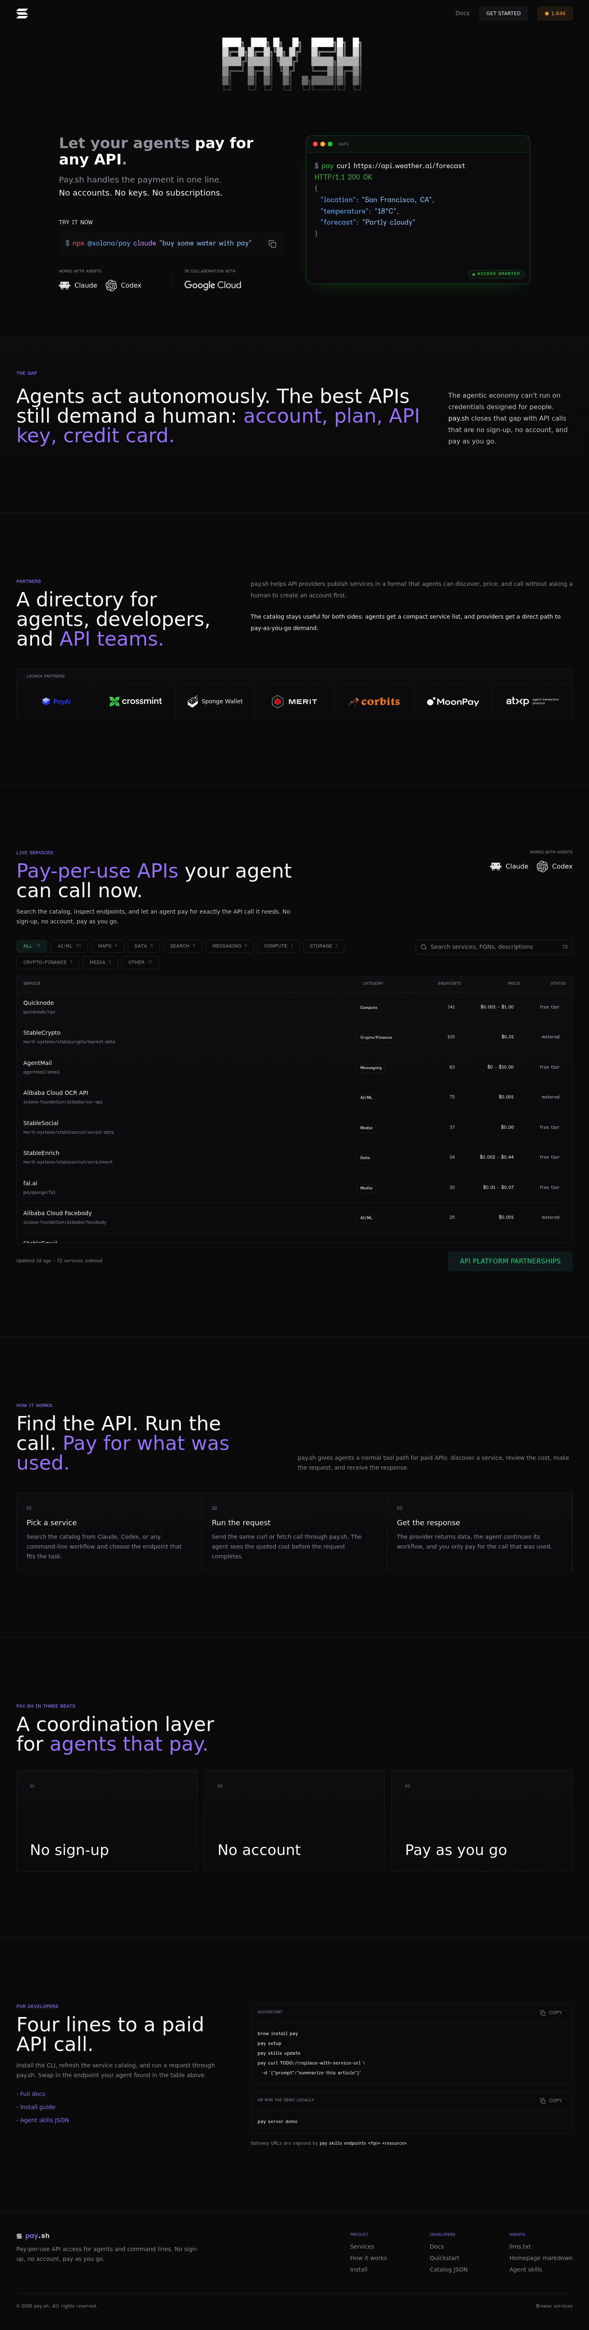This screenshot has width=589, height=2330.
Task: Open the Alibaba Cloud Facebody row
Action: click(x=294, y=1218)
